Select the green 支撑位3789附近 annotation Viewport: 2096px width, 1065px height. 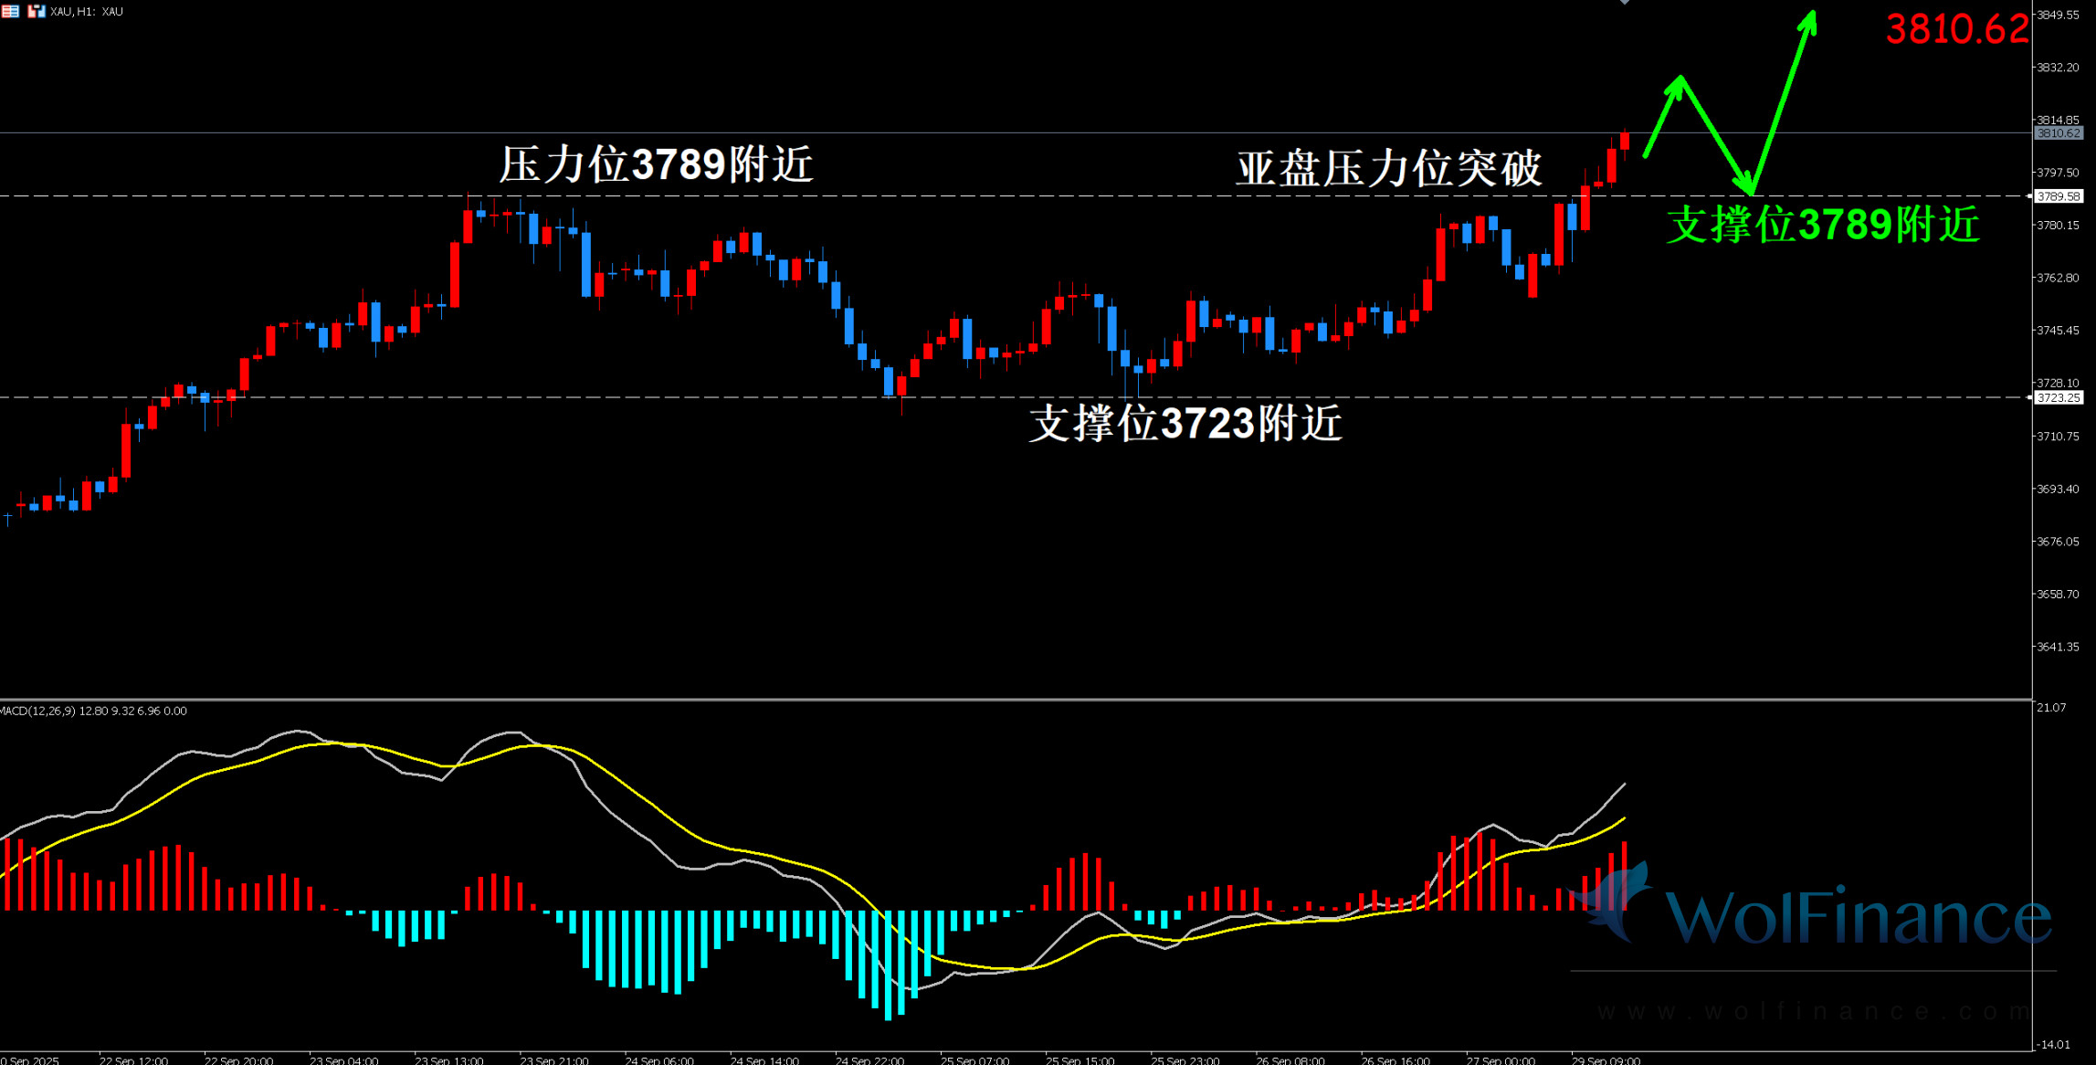coord(1823,225)
